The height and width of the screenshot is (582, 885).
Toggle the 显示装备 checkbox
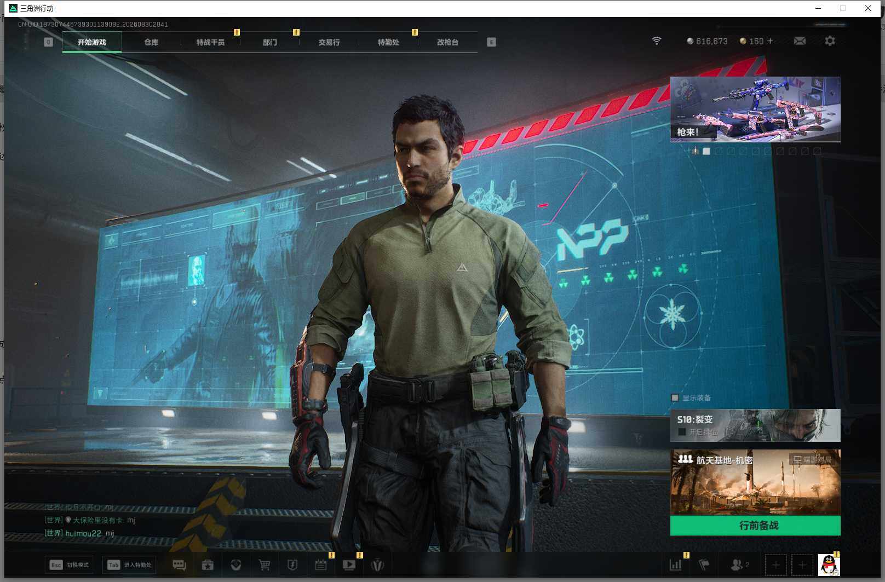point(675,398)
